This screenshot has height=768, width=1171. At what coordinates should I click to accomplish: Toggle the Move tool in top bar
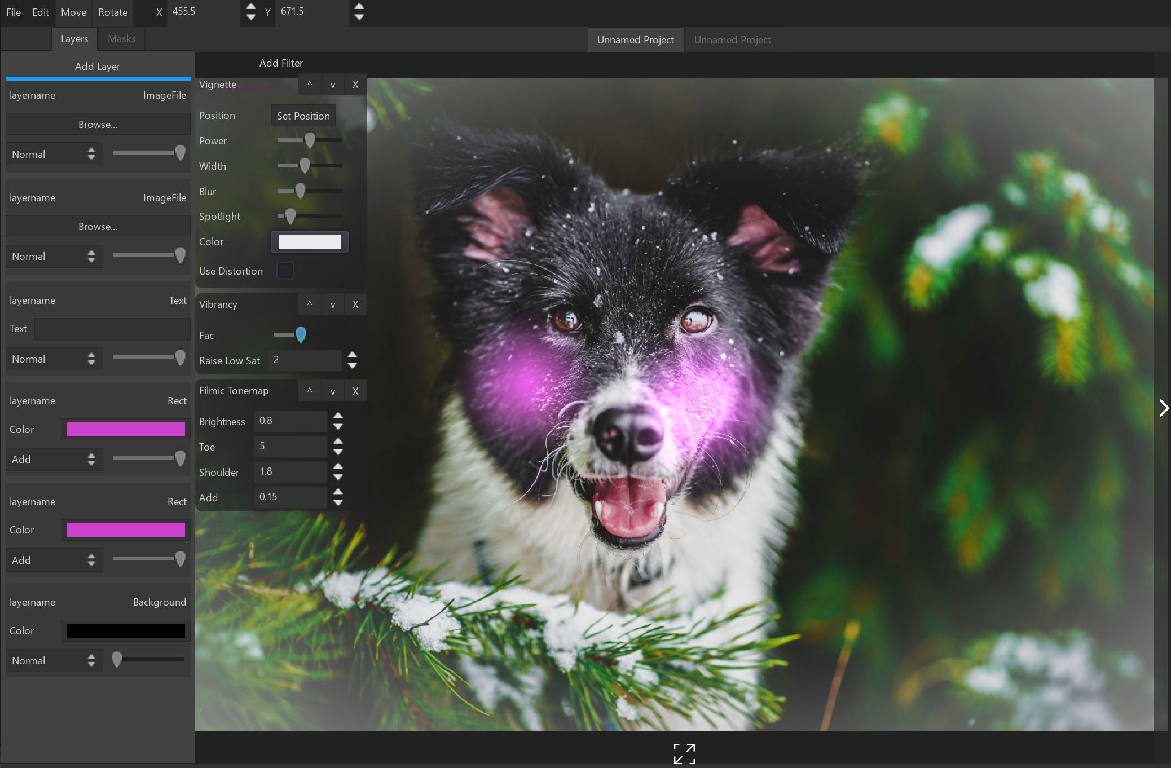[74, 12]
